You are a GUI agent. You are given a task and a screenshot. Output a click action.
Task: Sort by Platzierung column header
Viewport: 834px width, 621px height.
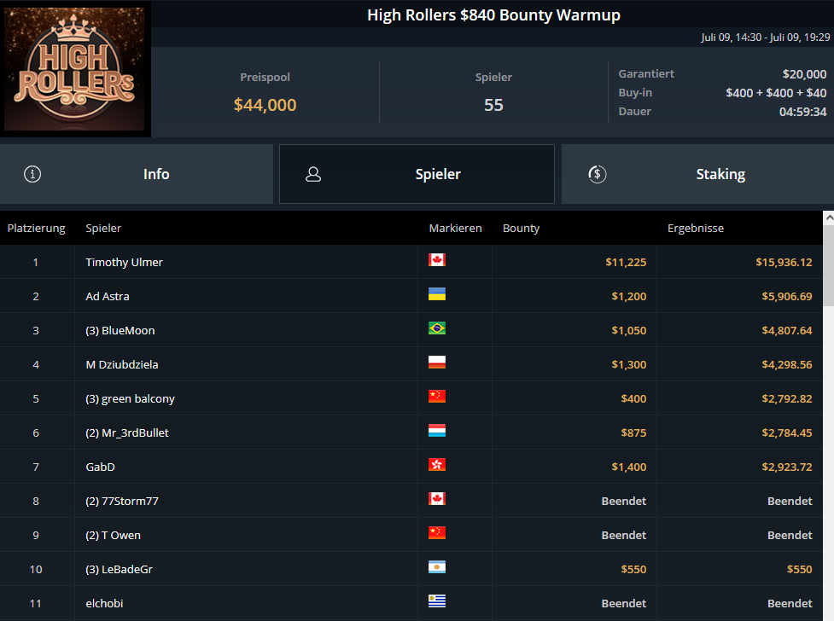click(x=37, y=228)
